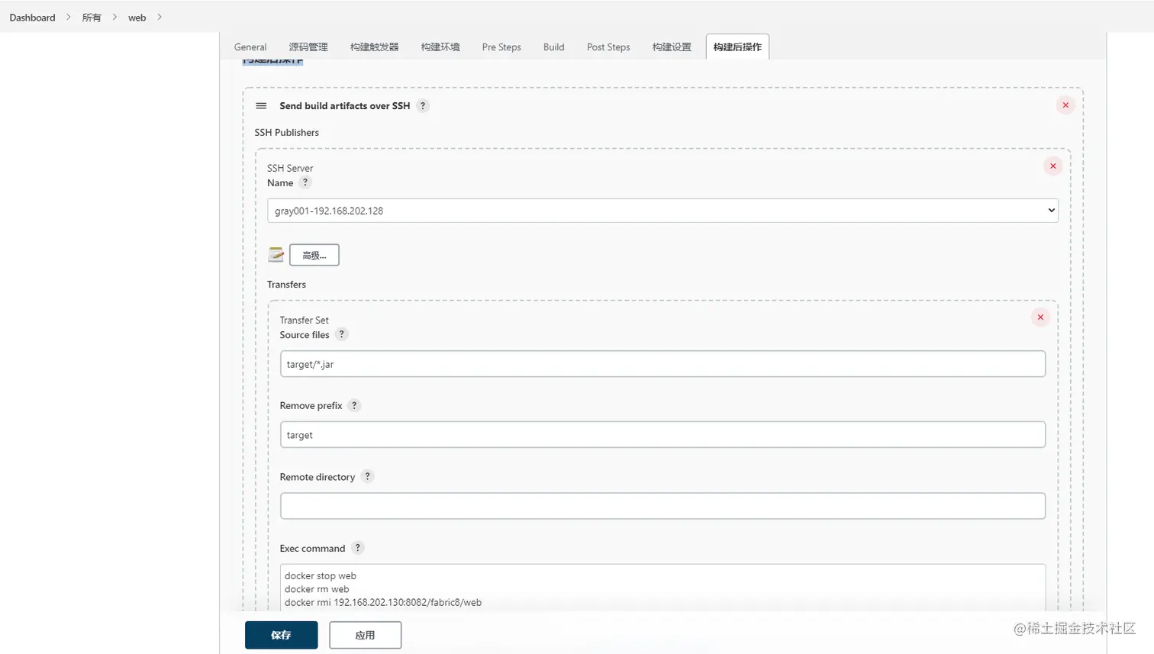Go to Dashboard breadcrumb link
This screenshot has width=1154, height=654.
coord(32,18)
